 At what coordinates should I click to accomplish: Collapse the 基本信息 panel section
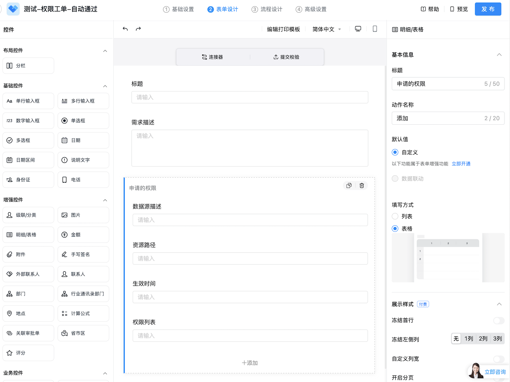[x=499, y=55]
